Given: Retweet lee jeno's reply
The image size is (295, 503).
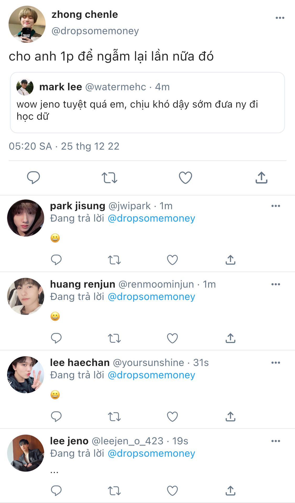Looking at the screenshot, I should [114, 491].
